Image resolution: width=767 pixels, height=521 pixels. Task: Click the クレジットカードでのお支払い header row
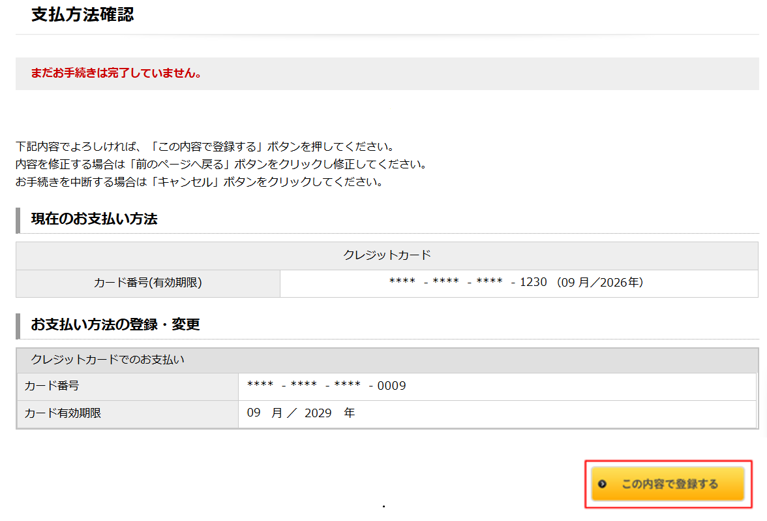[108, 360]
